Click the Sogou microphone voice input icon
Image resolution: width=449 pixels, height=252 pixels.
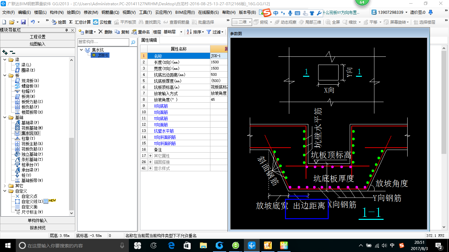[x=290, y=13]
